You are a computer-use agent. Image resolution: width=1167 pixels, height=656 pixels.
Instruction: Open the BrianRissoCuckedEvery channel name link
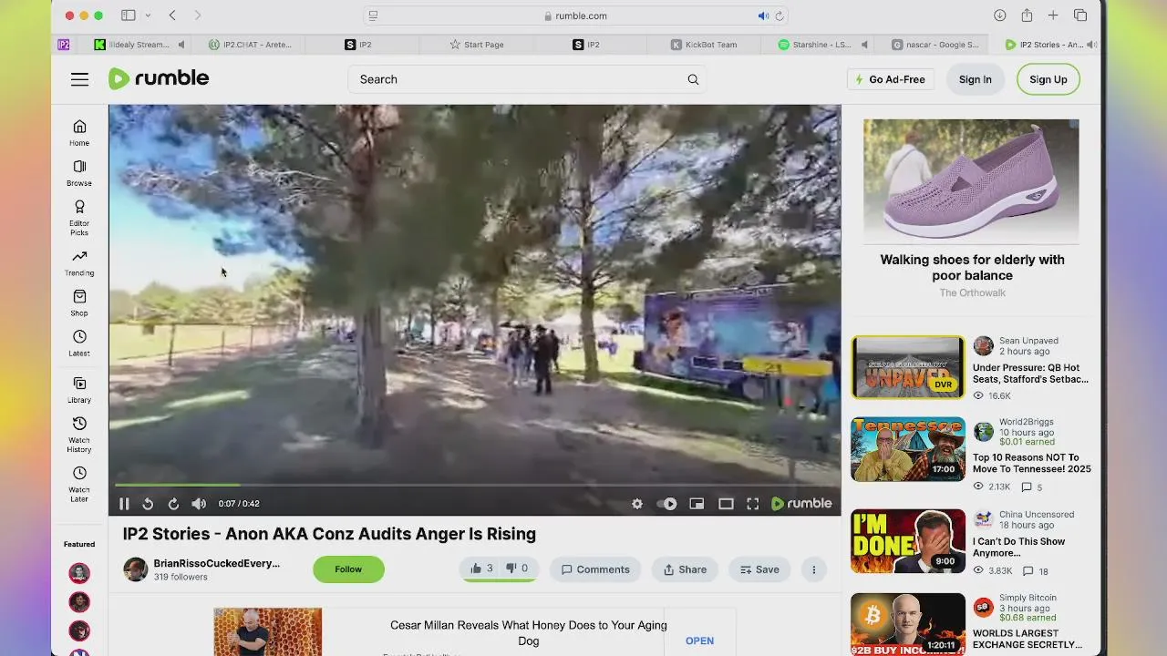pyautogui.click(x=216, y=563)
